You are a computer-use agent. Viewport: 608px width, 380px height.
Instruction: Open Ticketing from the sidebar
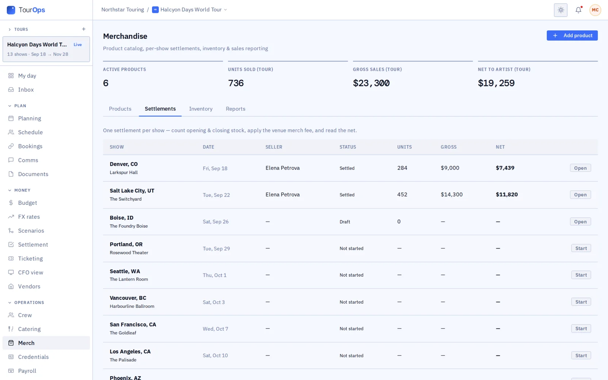(46, 259)
